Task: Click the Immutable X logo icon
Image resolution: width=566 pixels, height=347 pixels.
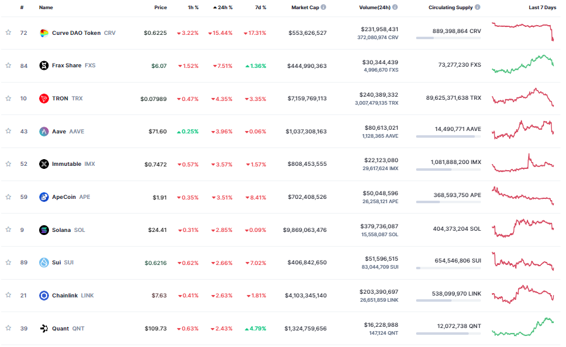Action: pos(43,164)
